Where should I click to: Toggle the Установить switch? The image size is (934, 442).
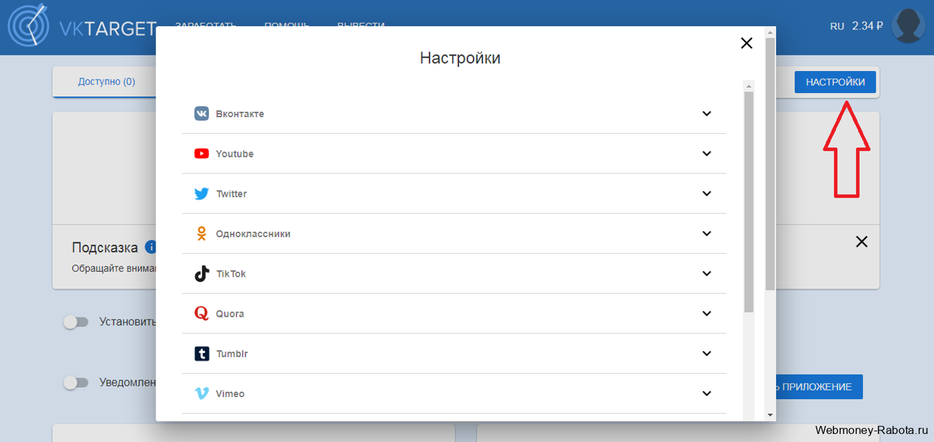(x=76, y=322)
